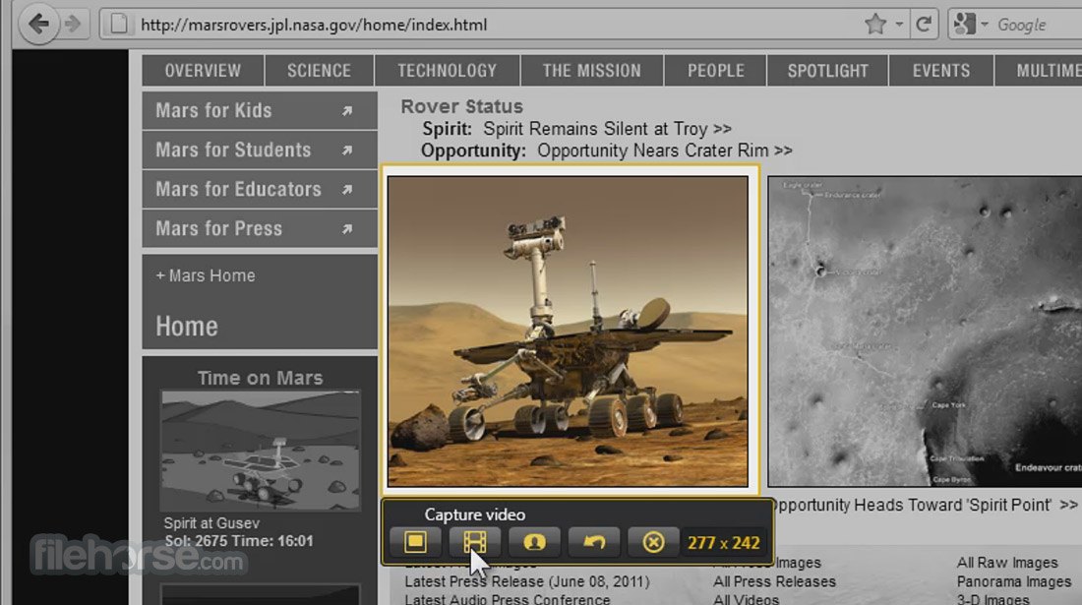This screenshot has width=1082, height=605.
Task: Go back with the browser back arrow
Action: pyautogui.click(x=38, y=25)
